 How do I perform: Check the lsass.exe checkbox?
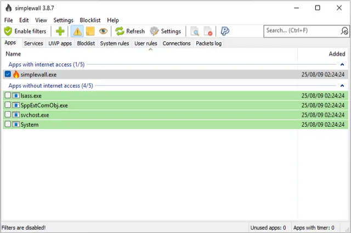point(8,95)
